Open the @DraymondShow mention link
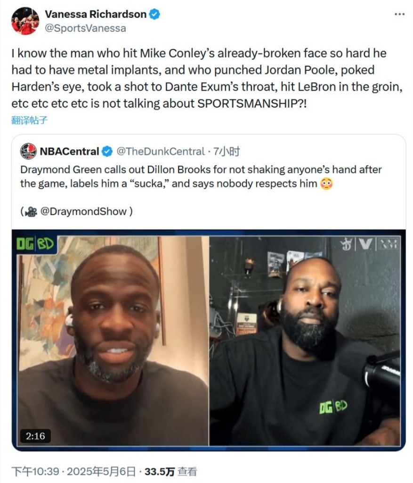 pyautogui.click(x=84, y=211)
